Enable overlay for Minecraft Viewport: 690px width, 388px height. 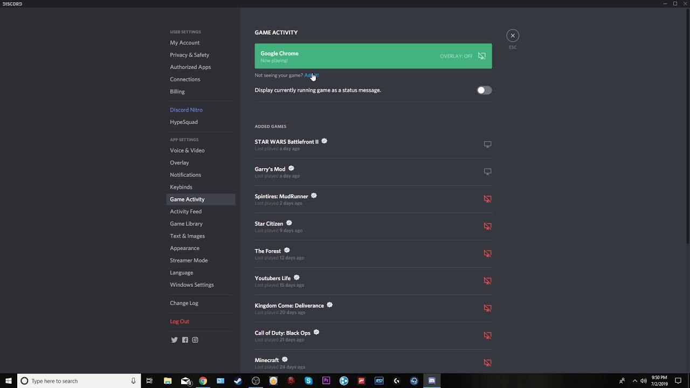[x=487, y=363]
